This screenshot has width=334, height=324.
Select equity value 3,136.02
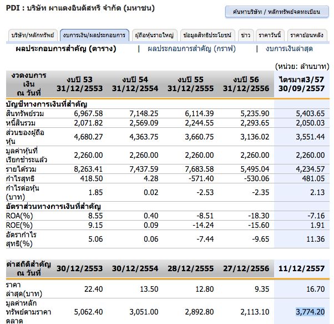click(255, 137)
